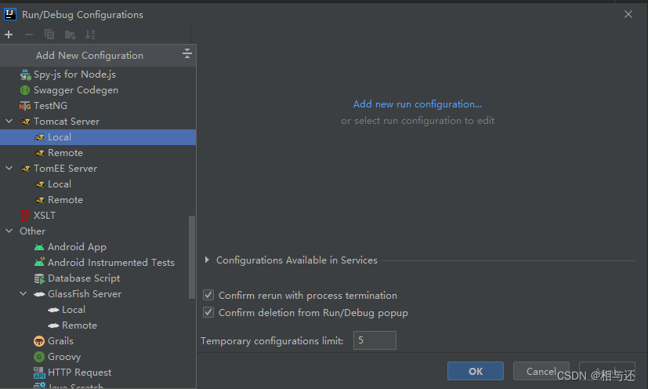This screenshot has width=648, height=389.
Task: Click the icon of Local under Tomcat Server
Action: tap(39, 137)
